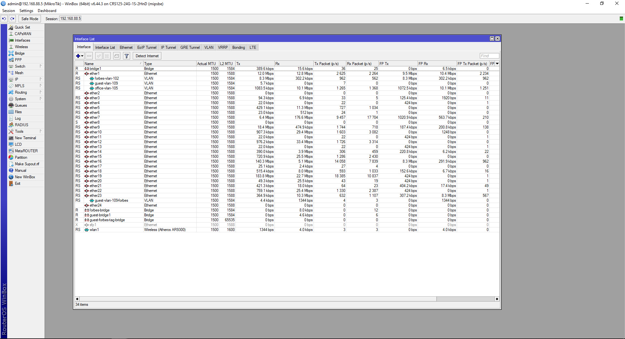This screenshot has height=339, width=625.
Task: Sort by the FP Rx column header
Action: (x=437, y=64)
